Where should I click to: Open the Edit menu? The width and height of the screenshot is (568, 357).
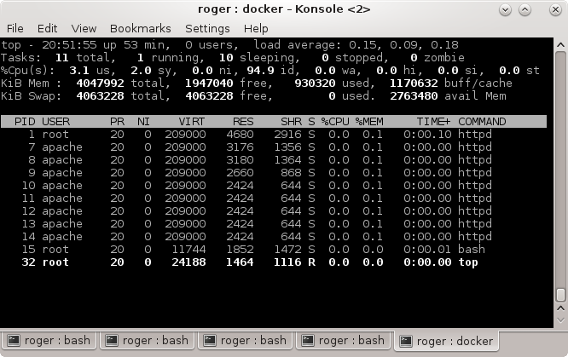click(x=47, y=28)
